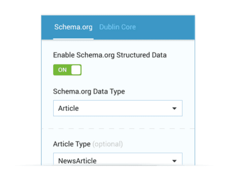The width and height of the screenshot is (232, 181).
Task: Click the 'Schema.org Data Type' label
Action: 89,91
